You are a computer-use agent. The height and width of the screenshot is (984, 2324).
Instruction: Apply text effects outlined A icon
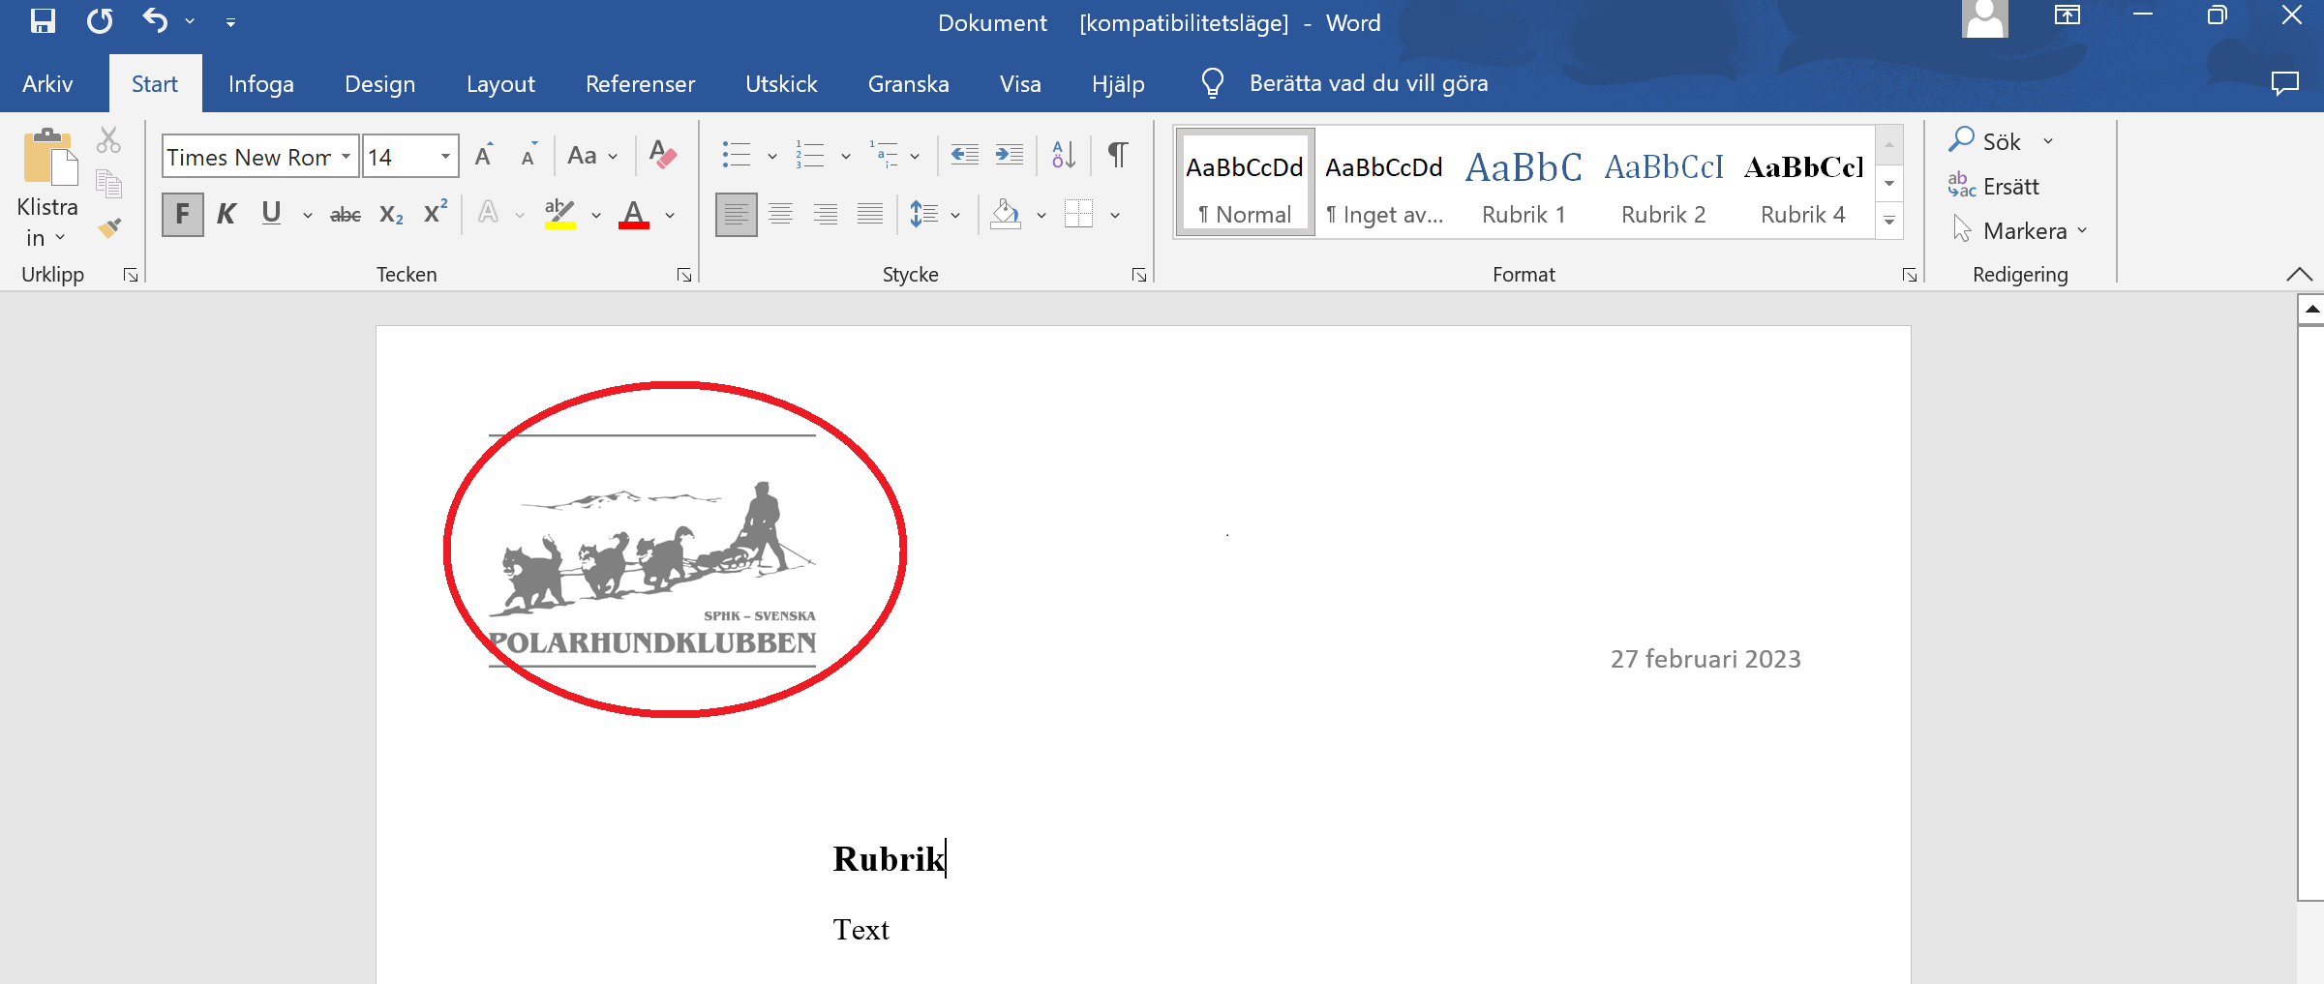(489, 214)
